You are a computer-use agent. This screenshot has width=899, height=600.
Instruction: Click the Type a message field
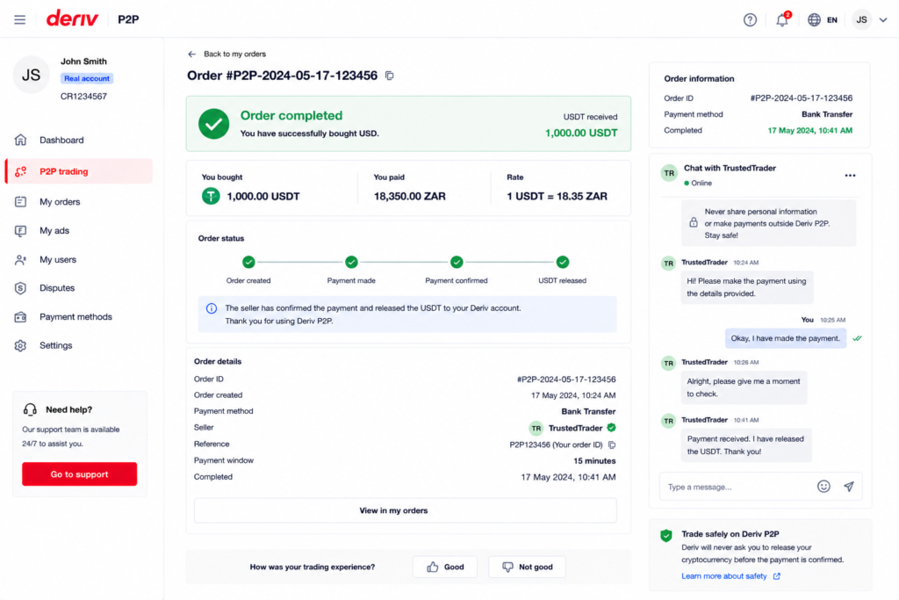[738, 487]
